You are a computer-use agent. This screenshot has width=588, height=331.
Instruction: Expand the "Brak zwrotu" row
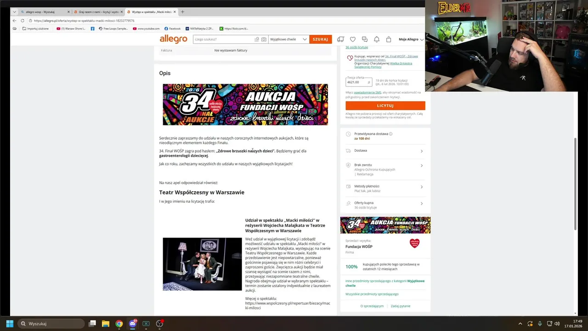(x=385, y=169)
